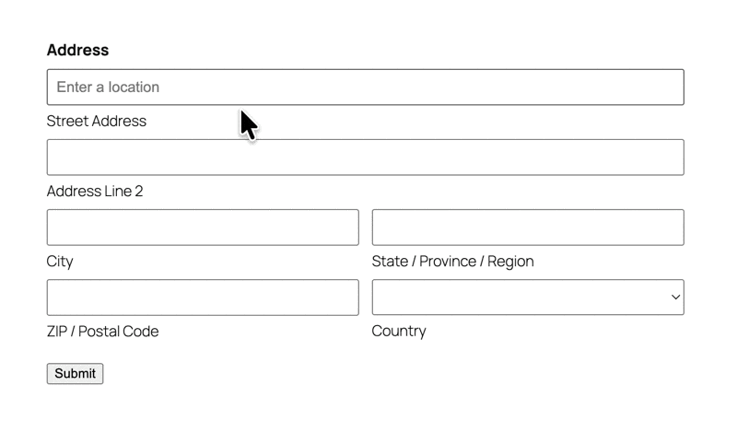Open the Country dropdown
The height and width of the screenshot is (432, 737).
(x=528, y=298)
